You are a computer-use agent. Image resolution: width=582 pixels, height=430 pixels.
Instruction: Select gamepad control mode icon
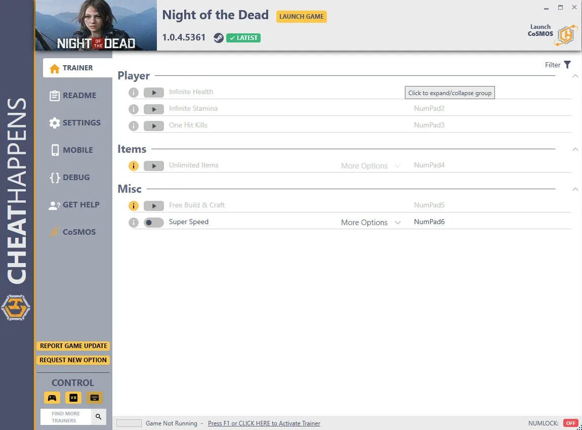(52, 398)
